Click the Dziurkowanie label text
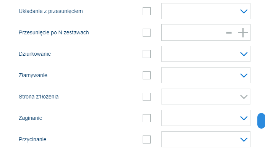265x150 pixels. click(35, 54)
